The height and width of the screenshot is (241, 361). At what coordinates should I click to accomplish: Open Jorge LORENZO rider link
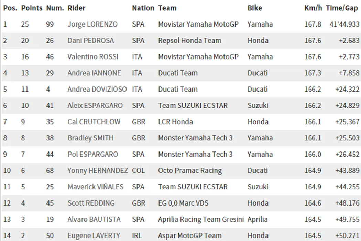[92, 24]
